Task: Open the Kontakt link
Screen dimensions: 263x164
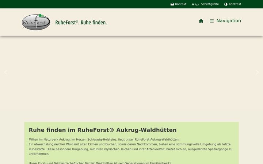Action: [x=181, y=4]
